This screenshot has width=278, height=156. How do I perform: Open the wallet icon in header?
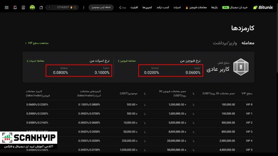point(41,7)
